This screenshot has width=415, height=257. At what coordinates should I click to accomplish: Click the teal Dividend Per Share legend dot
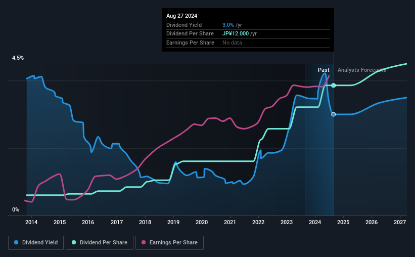[x=74, y=242]
